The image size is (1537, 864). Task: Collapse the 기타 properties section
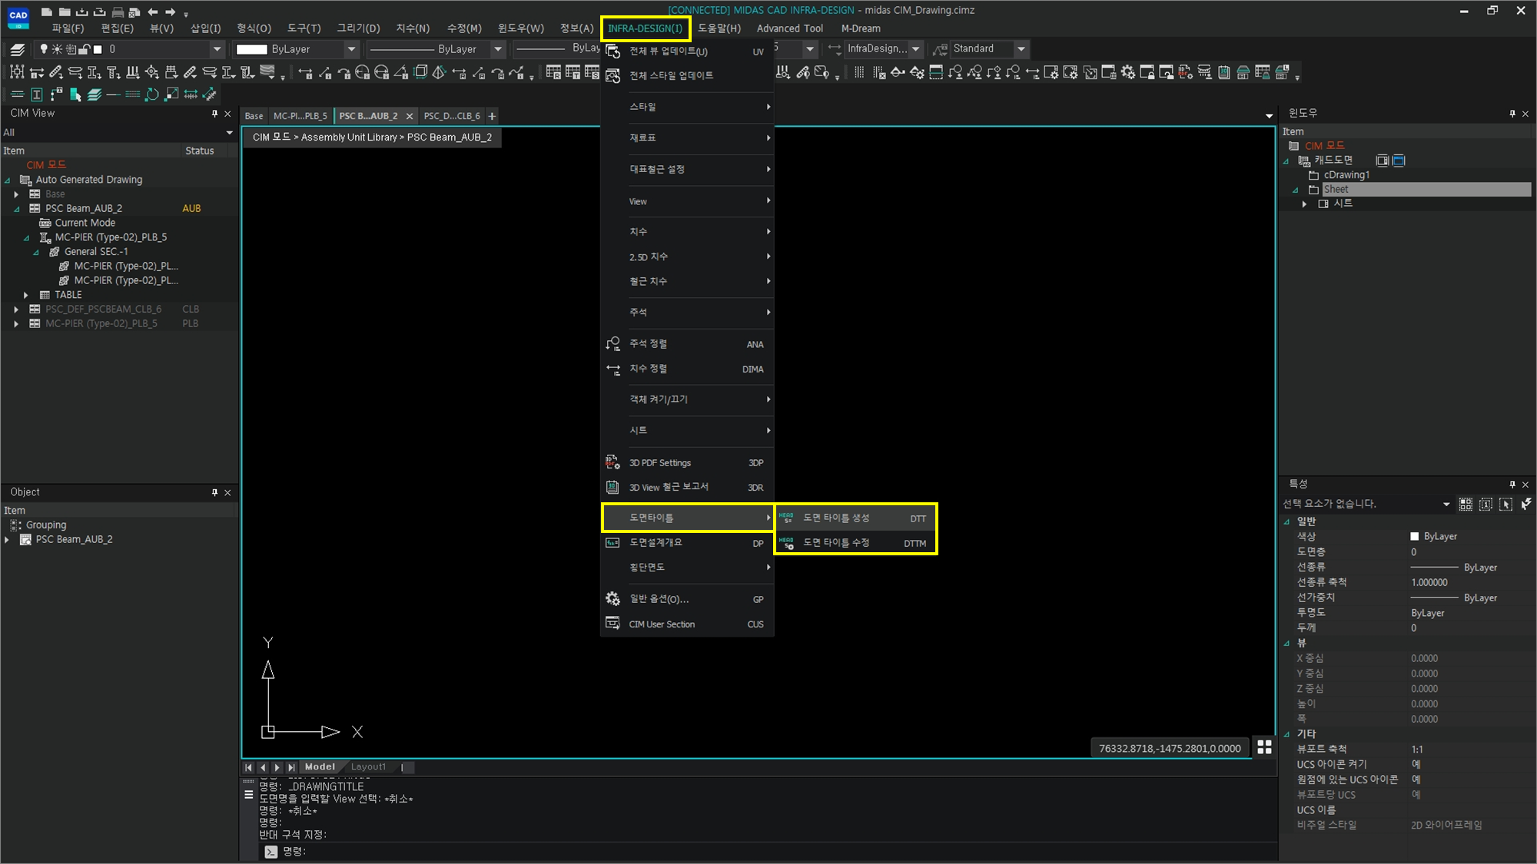coord(1287,734)
